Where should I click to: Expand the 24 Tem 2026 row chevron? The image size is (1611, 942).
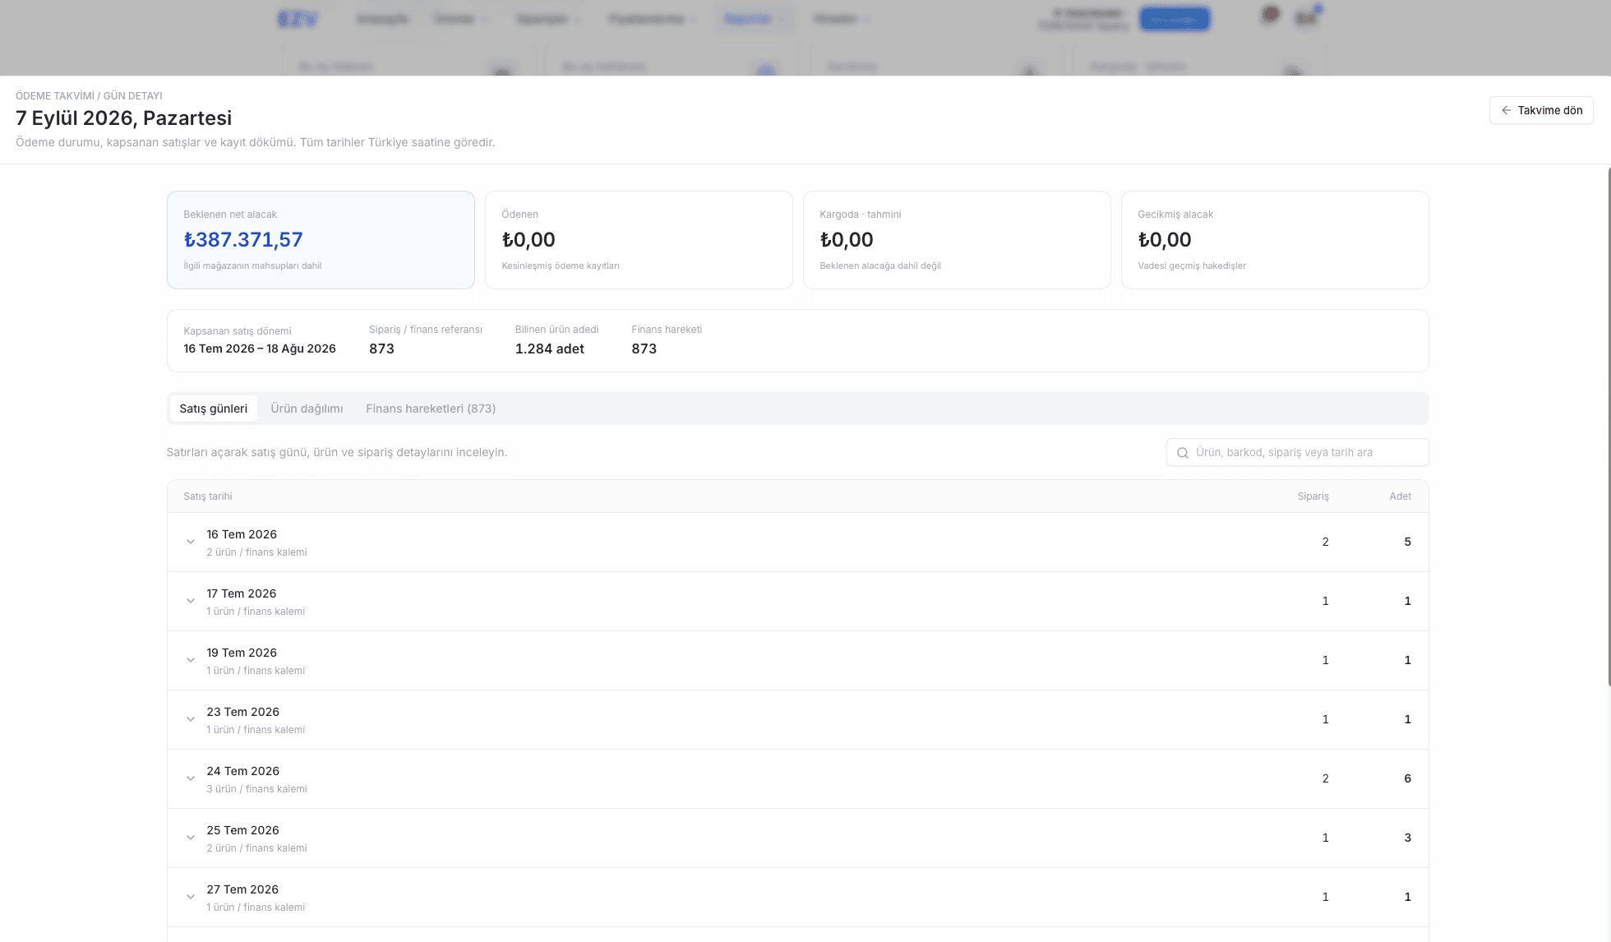pos(191,779)
